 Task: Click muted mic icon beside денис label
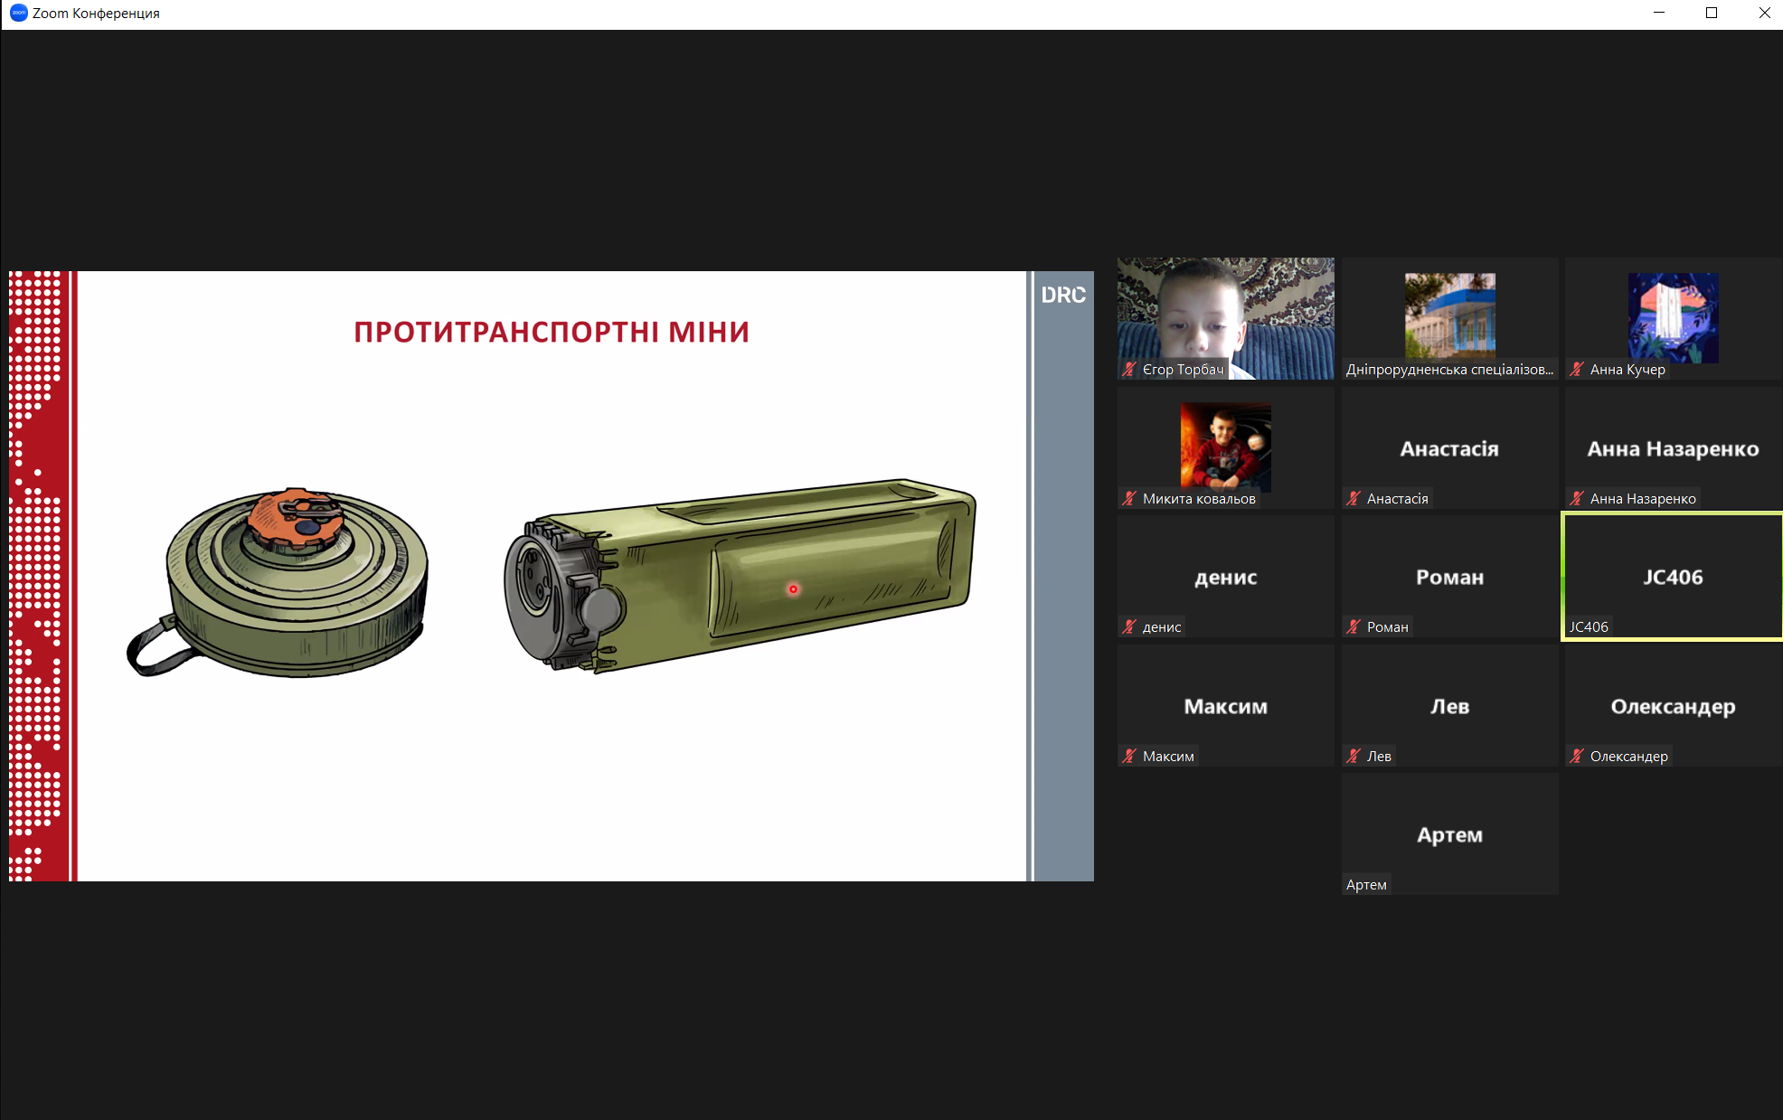click(1128, 626)
